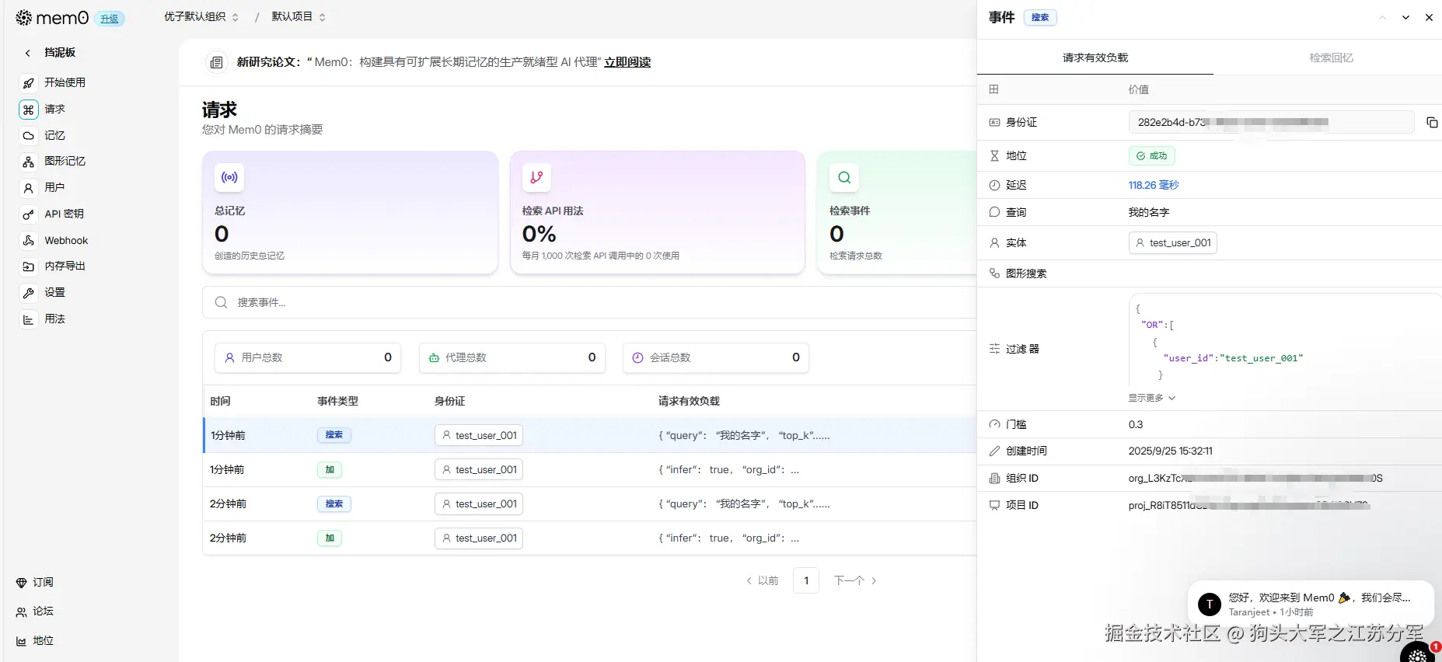Viewport: 1442px width, 662px height.
Task: Click the 0.3 threshold value
Action: point(1136,424)
